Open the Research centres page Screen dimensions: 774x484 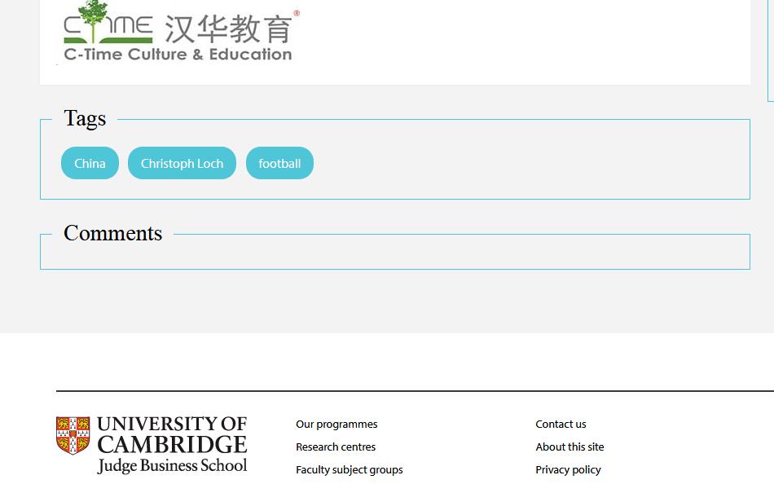336,447
